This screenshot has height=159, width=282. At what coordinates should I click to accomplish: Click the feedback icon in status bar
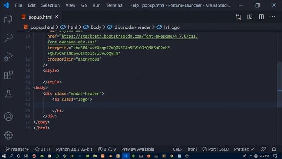pyautogui.click(x=263, y=149)
